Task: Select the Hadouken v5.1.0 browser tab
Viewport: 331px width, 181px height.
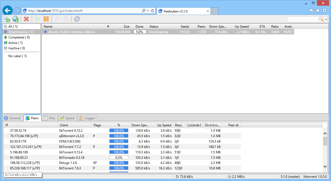Action: 184,11
